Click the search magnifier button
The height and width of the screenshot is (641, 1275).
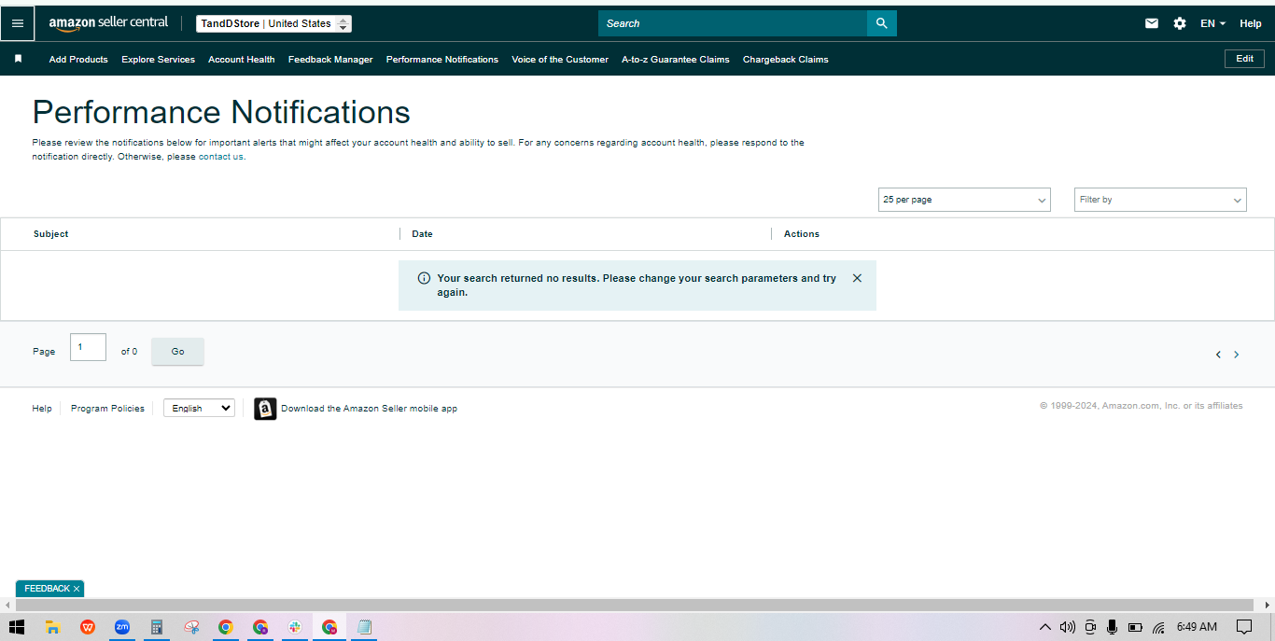click(x=881, y=23)
